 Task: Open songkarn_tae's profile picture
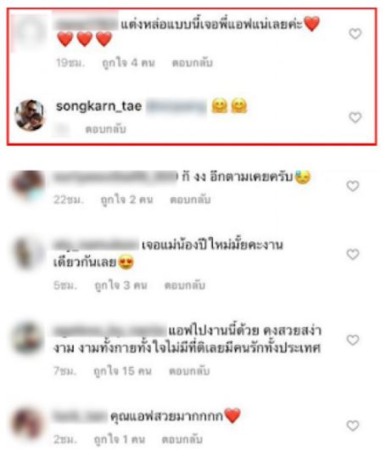30,115
